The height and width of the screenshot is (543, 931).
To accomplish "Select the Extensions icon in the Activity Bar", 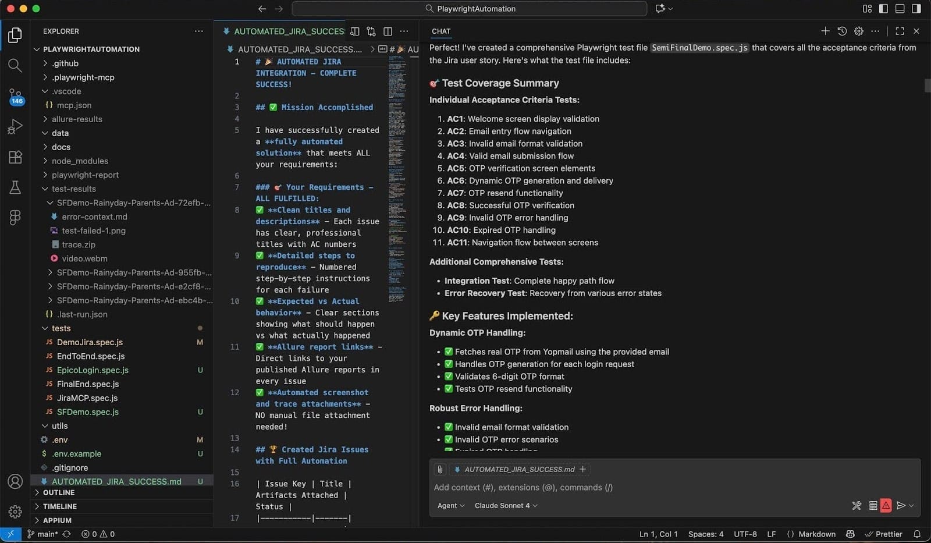I will click(x=15, y=157).
